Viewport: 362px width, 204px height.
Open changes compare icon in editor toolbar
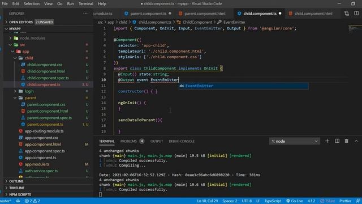coord(347,14)
